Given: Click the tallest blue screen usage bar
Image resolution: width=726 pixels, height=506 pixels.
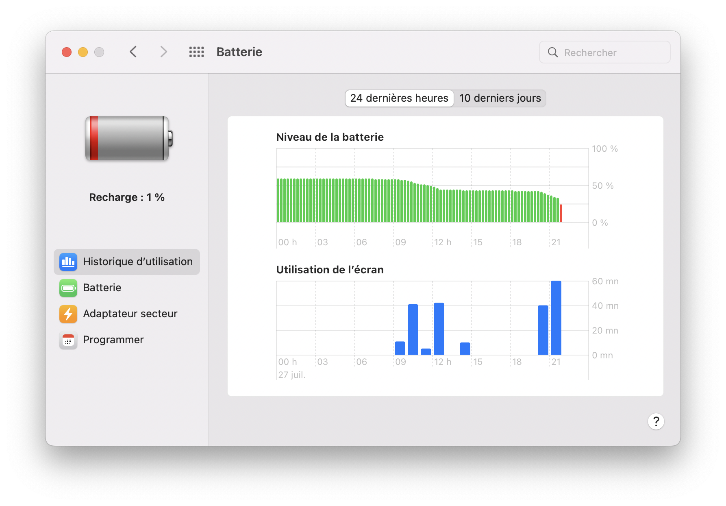Looking at the screenshot, I should pos(556,318).
